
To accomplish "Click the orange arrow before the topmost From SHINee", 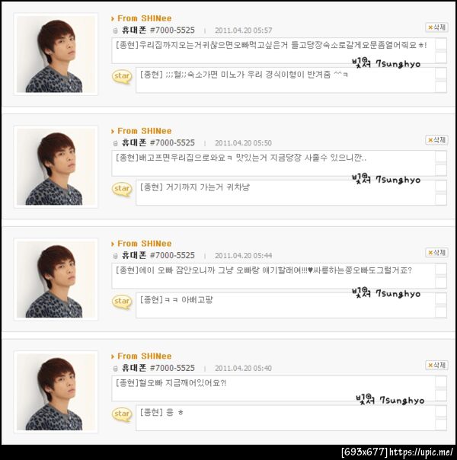I will tap(113, 19).
